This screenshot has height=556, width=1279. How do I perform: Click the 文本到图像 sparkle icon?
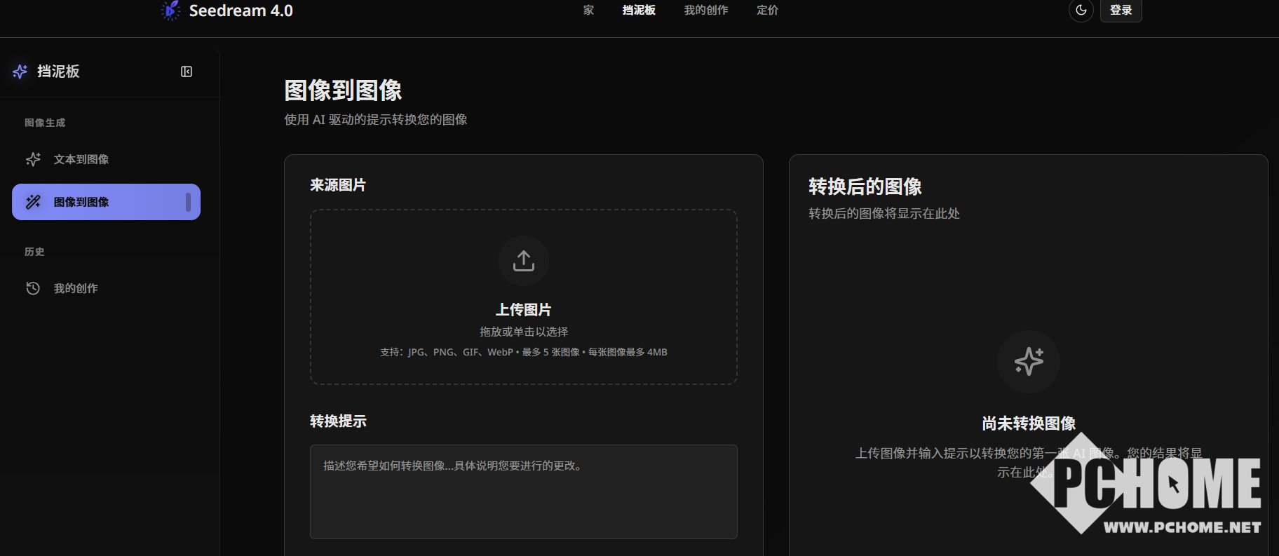click(33, 159)
